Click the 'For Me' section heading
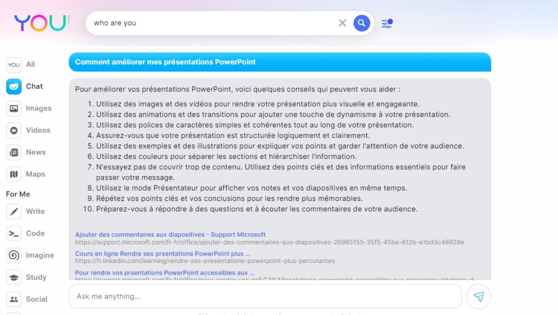 (18, 194)
